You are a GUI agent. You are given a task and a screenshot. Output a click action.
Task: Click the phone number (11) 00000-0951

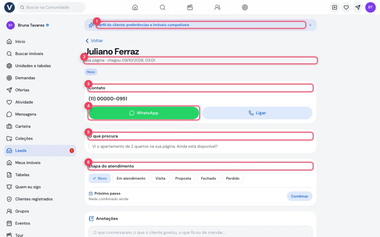pos(108,99)
